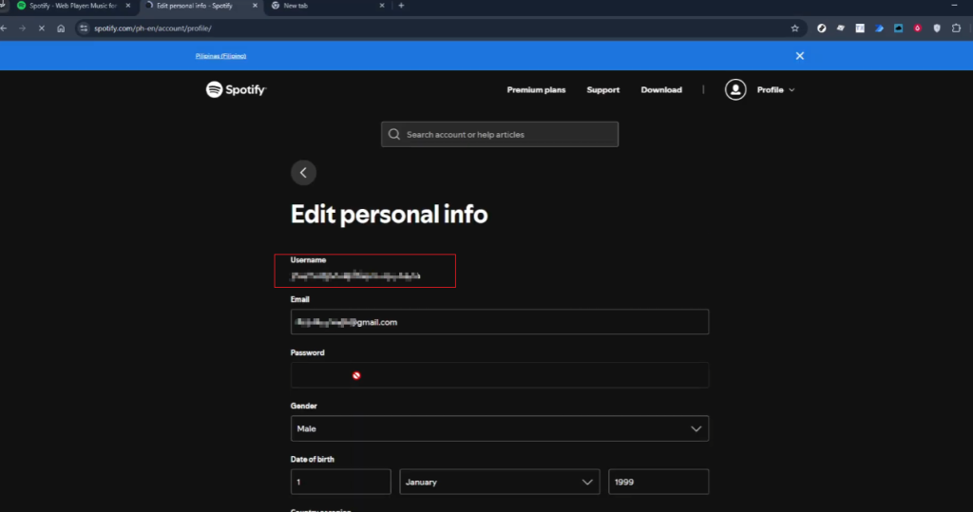Click the address bar URL spotify.com
The image size is (973, 512).
[x=153, y=28]
